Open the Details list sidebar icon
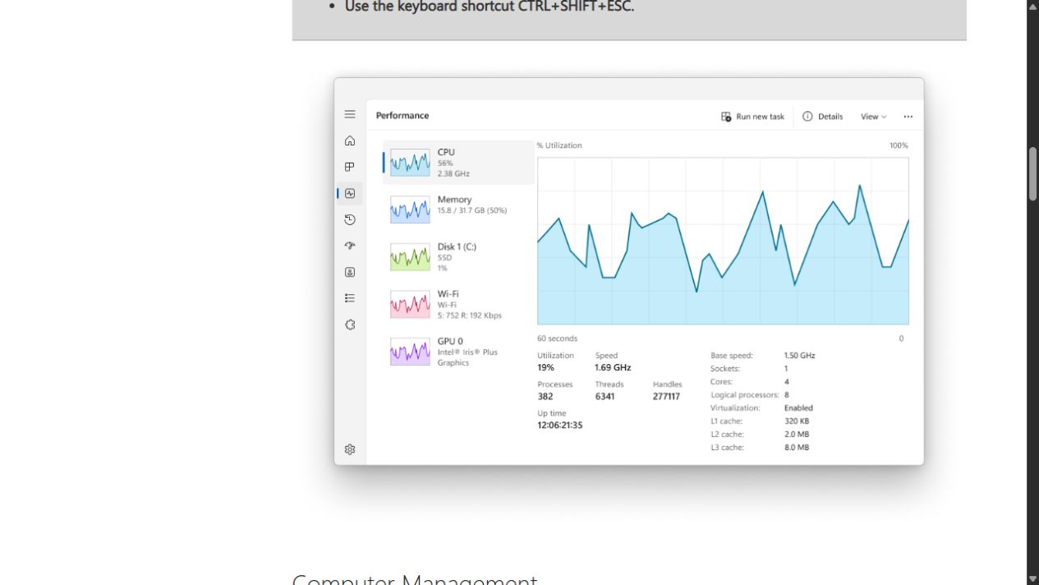 click(350, 298)
